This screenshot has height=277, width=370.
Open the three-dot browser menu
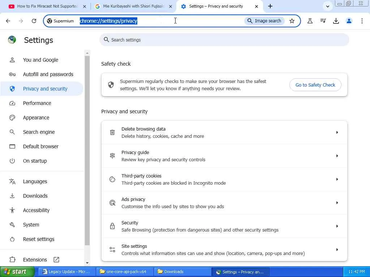coord(362,21)
